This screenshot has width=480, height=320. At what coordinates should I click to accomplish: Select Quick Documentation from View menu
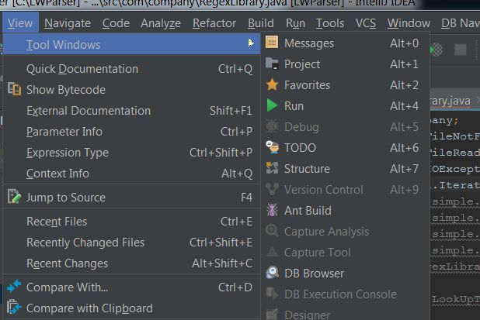click(x=82, y=69)
